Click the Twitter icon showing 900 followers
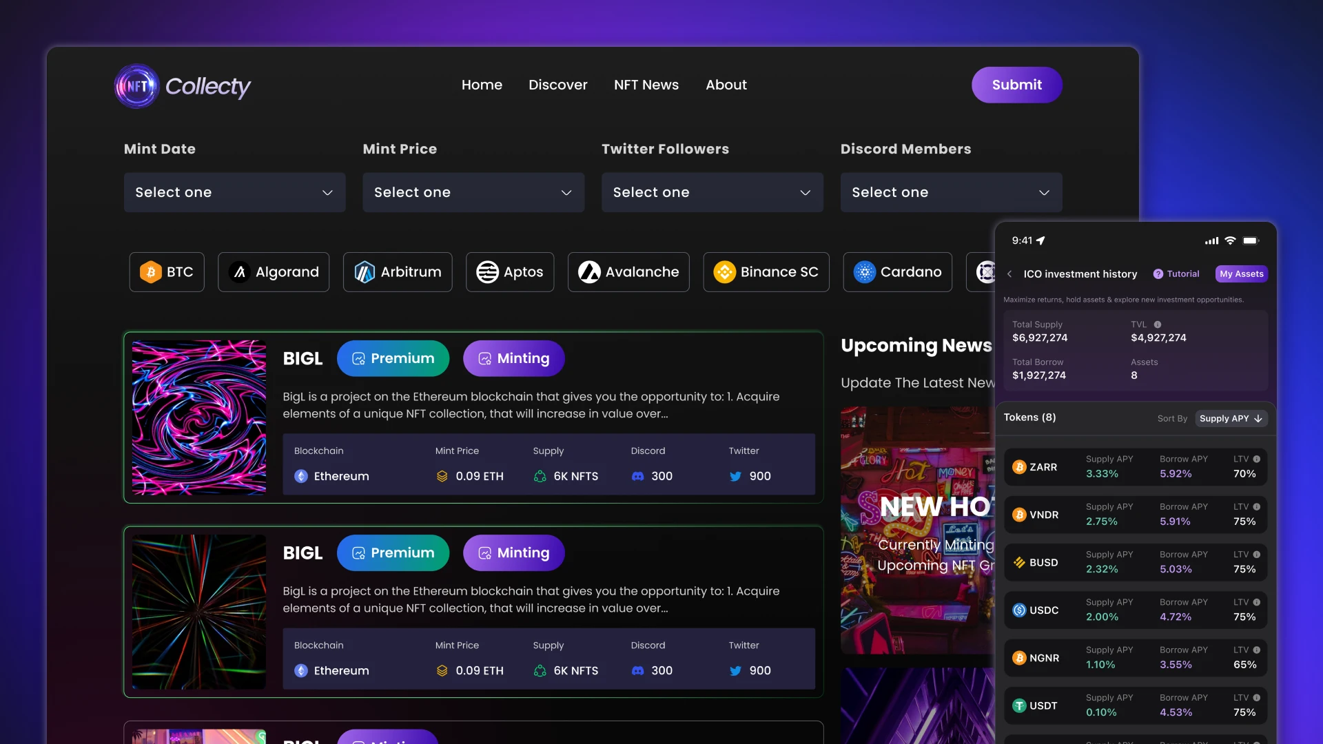Viewport: 1323px width, 744px height. click(735, 476)
